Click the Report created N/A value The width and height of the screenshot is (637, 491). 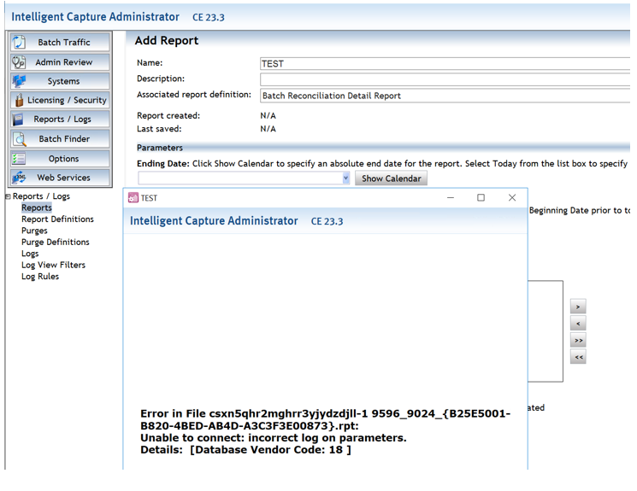(268, 115)
